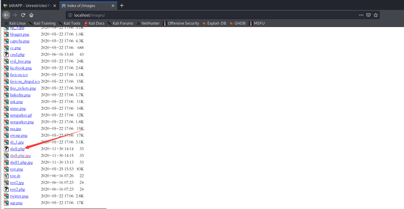Open the Kali Linux bookmark
This screenshot has width=404, height=209.
coord(15,23)
